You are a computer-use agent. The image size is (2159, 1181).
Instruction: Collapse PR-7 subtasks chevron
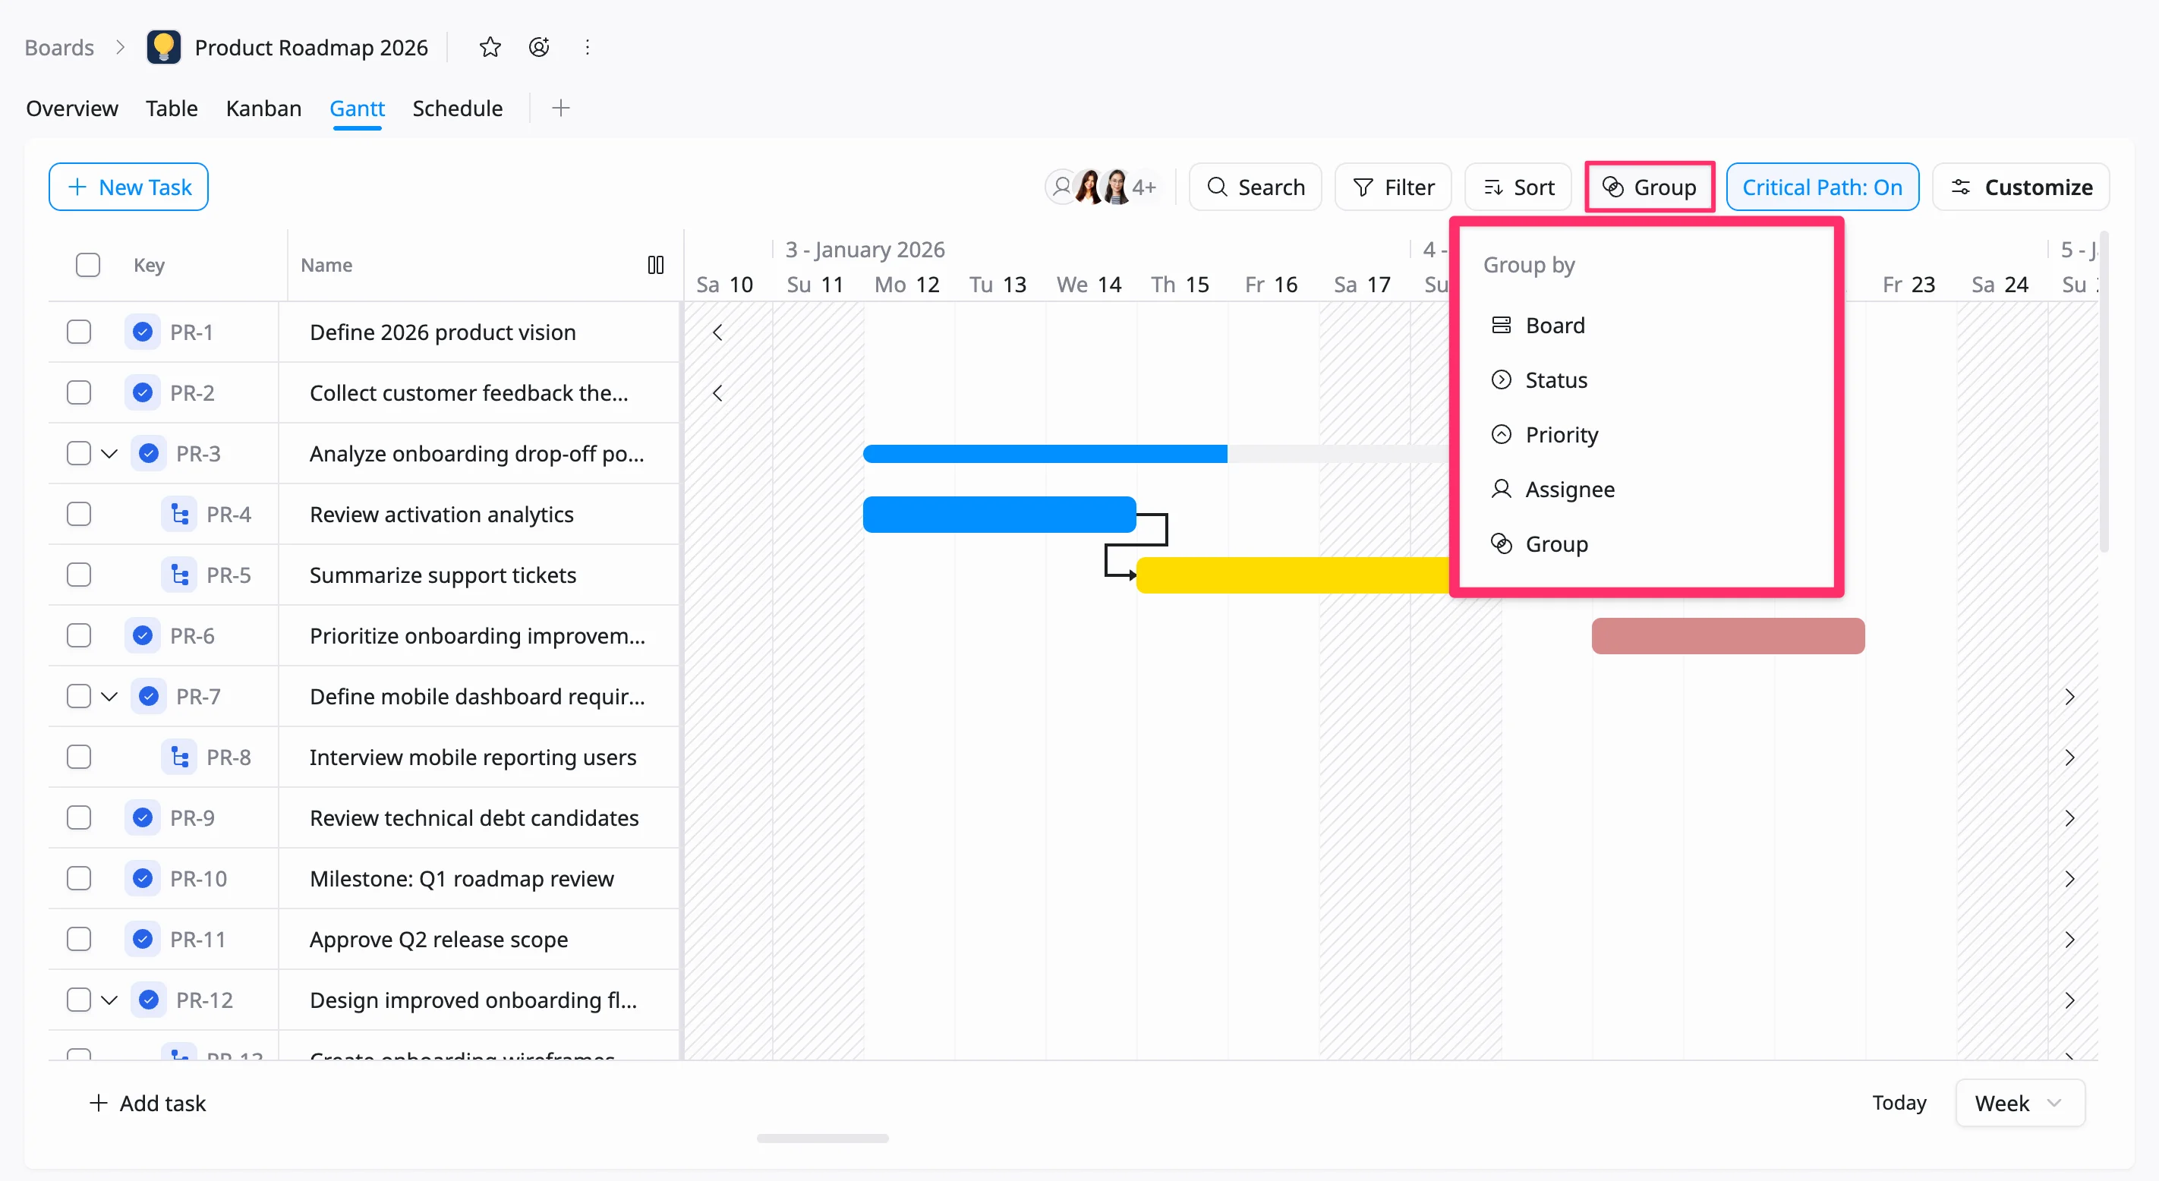tap(109, 697)
